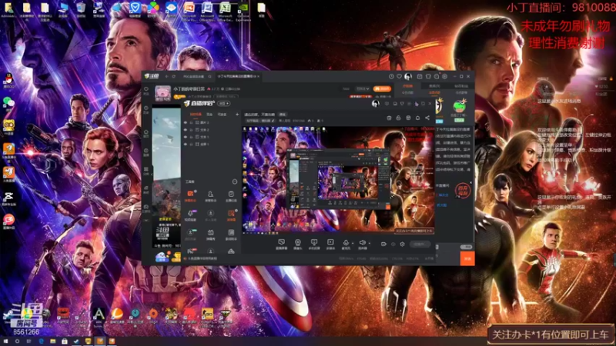This screenshot has height=346, width=616.
Task: Open the share icon in assistant
Action: coord(427,118)
